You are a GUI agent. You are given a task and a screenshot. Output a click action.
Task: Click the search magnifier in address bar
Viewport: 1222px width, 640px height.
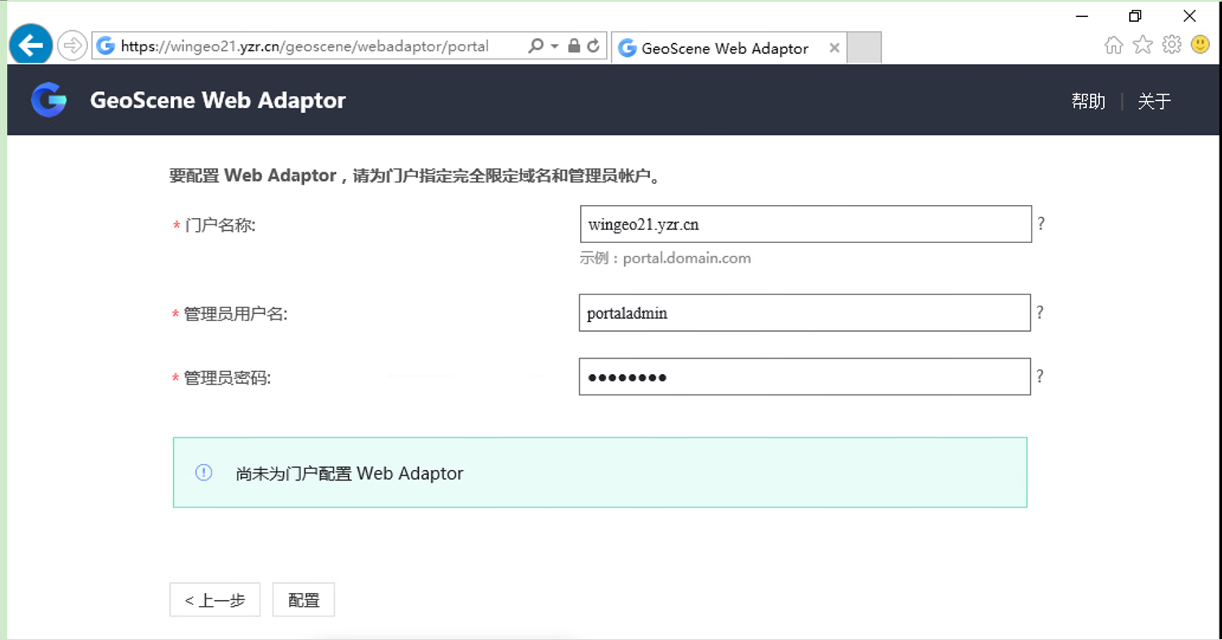click(535, 46)
